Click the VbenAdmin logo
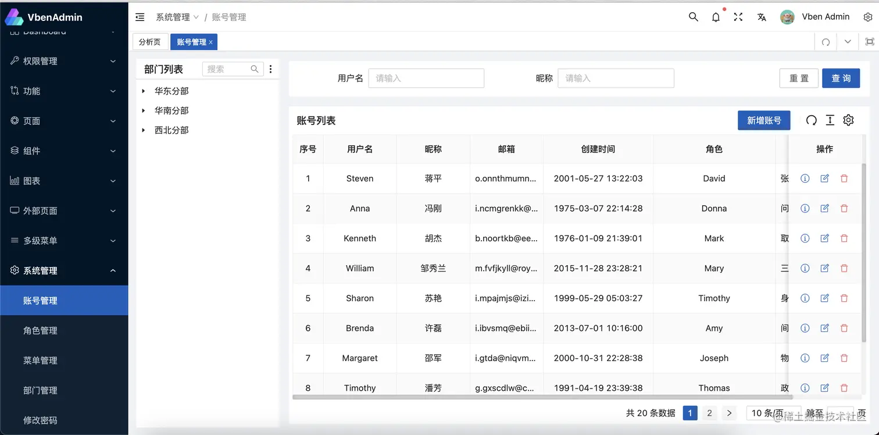 (44, 17)
